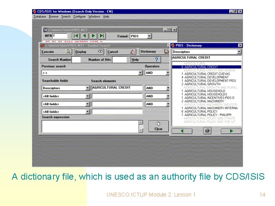
Task: Jump to last record in MFN toolbar
Action: click(102, 36)
